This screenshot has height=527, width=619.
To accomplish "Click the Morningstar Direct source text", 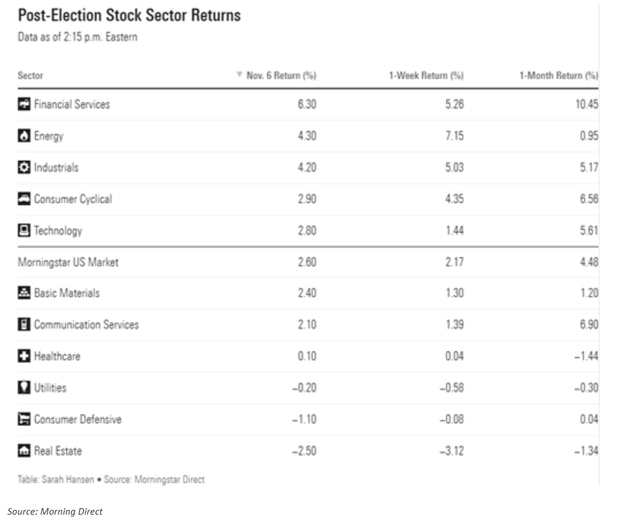I will (169, 479).
